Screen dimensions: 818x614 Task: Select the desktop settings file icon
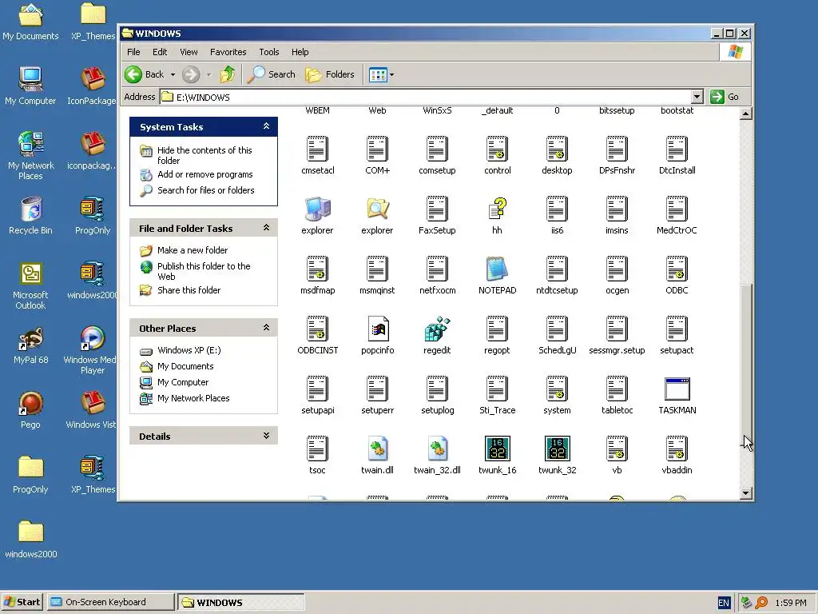(557, 149)
